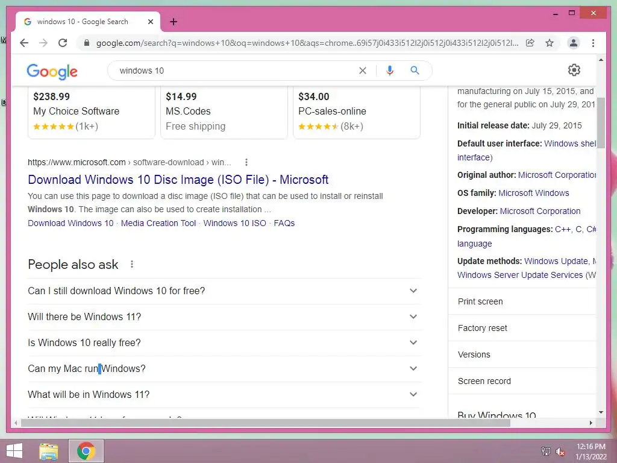Click the network tray icon
617x463 pixels.
click(x=546, y=451)
